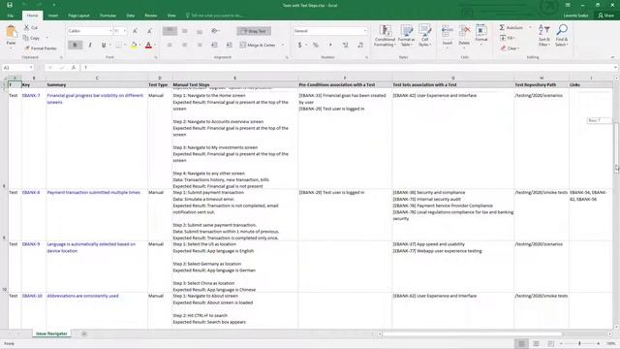Apply accounting dollar number format
This screenshot has width=620, height=349.
point(299,46)
